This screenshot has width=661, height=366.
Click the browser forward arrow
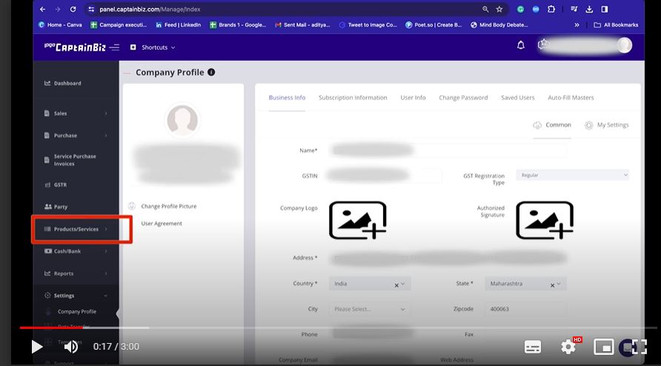tap(58, 9)
